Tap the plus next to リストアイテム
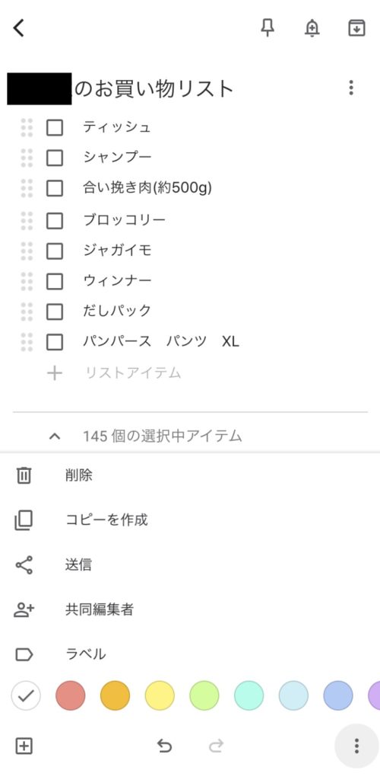The image size is (380, 780). pyautogui.click(x=55, y=373)
